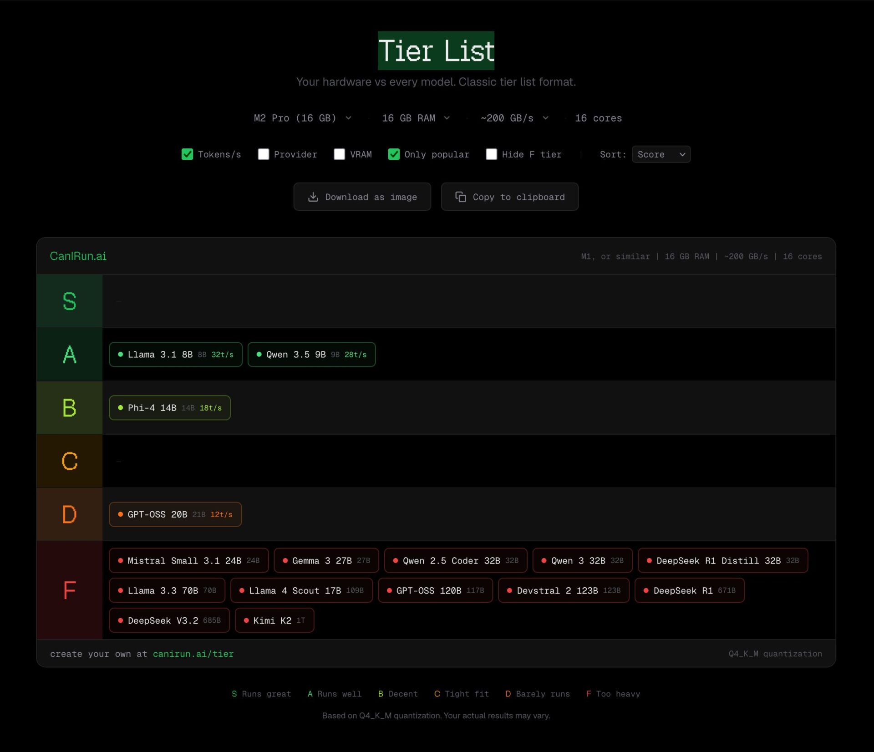This screenshot has width=874, height=752.
Task: Turn on the VRAM checkbox
Action: [339, 154]
